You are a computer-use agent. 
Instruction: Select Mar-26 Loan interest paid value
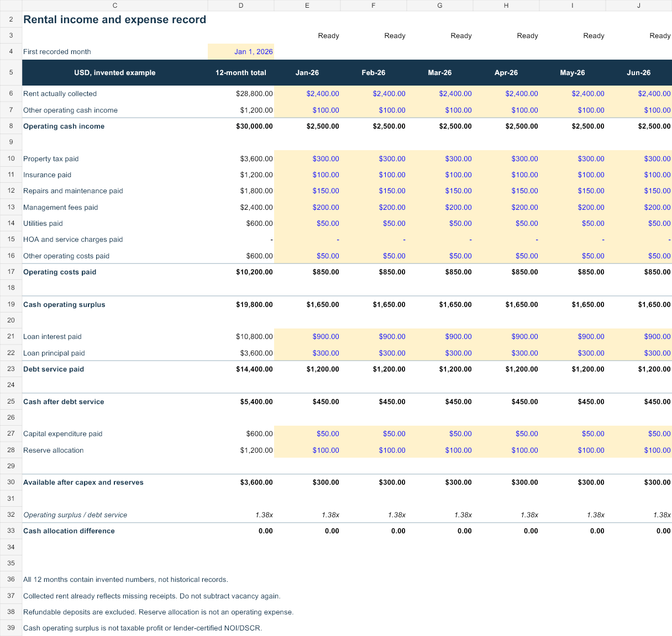[x=440, y=337]
